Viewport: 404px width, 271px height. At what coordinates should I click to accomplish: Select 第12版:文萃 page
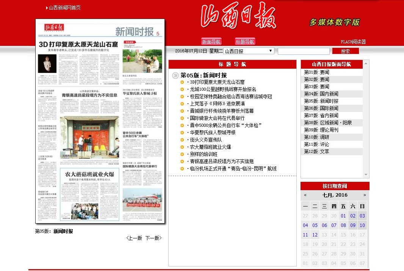click(317, 152)
